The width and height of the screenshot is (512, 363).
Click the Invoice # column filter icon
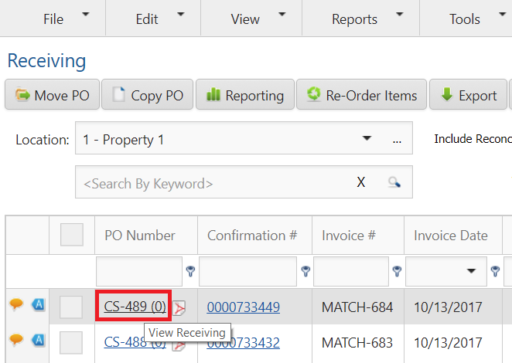[396, 271]
